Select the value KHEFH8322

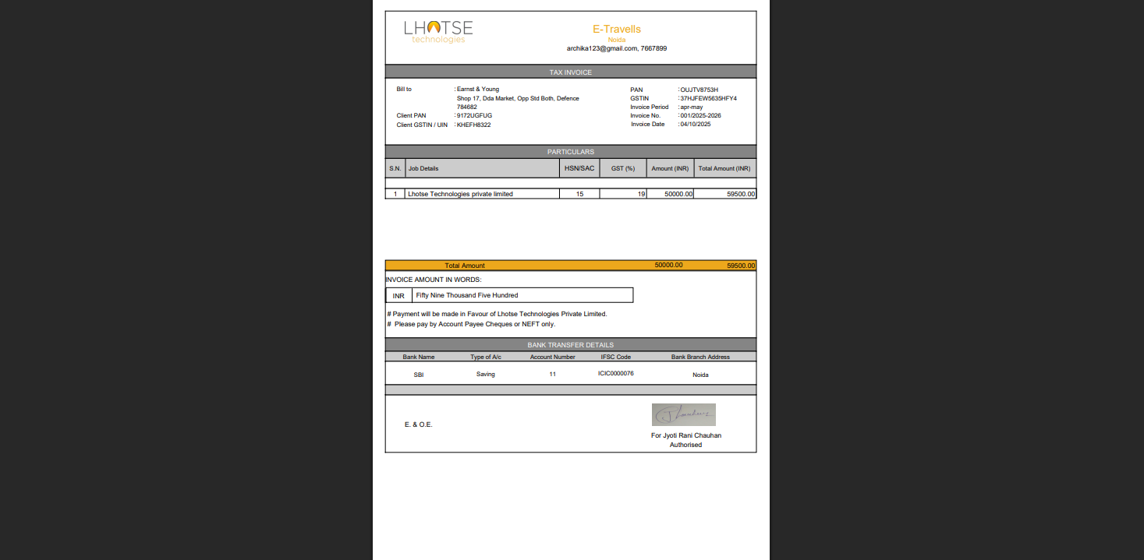pyautogui.click(x=474, y=125)
